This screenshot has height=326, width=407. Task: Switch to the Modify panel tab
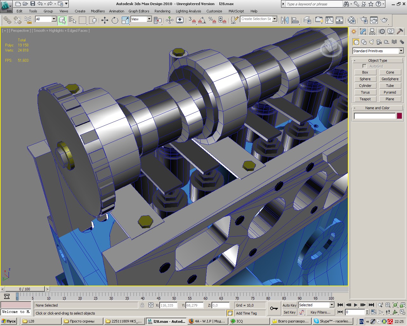[x=363, y=32]
